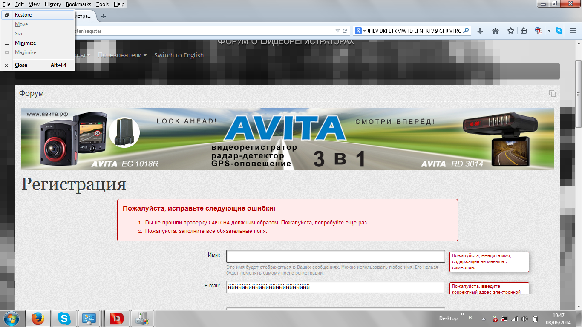The image size is (582, 327).
Task: Click the PDF converter toolbar icon
Action: point(539,31)
